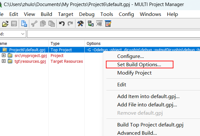
Task: Click the Type column header
Action: 55,43
